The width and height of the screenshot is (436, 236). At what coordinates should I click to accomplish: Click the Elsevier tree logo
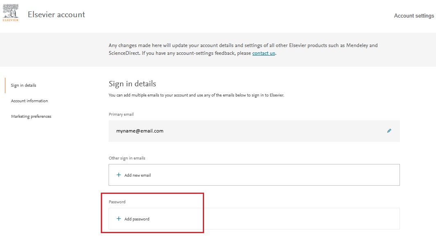tap(11, 13)
